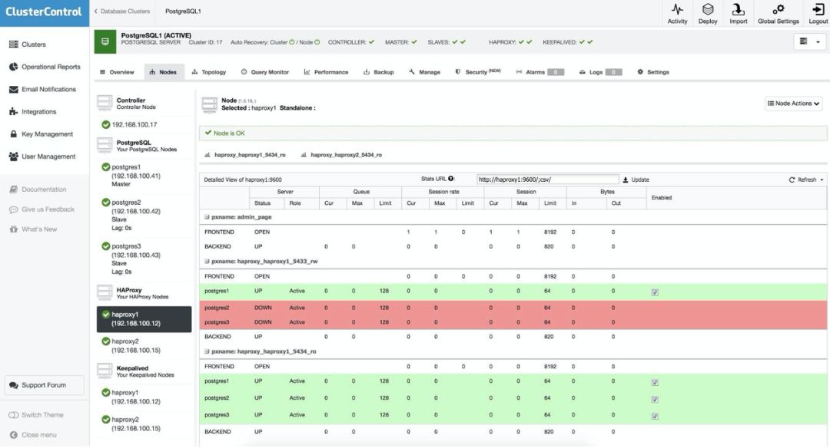This screenshot has width=830, height=448.
Task: Switch to the Overview tab
Action: 117,72
